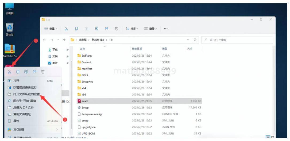
Task: Click the Delete trash icon in Explorer toolbar
Action: click(x=117, y=29)
